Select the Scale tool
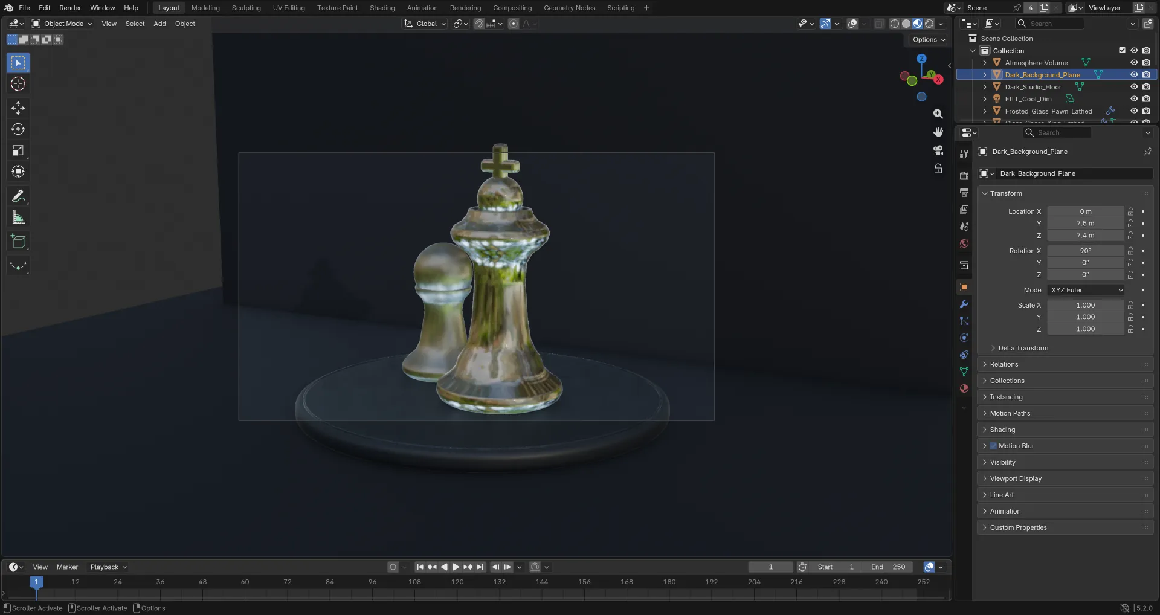Image resolution: width=1160 pixels, height=615 pixels. coord(18,150)
